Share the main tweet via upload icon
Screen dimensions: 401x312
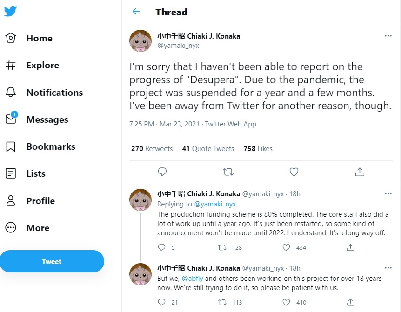pos(359,172)
